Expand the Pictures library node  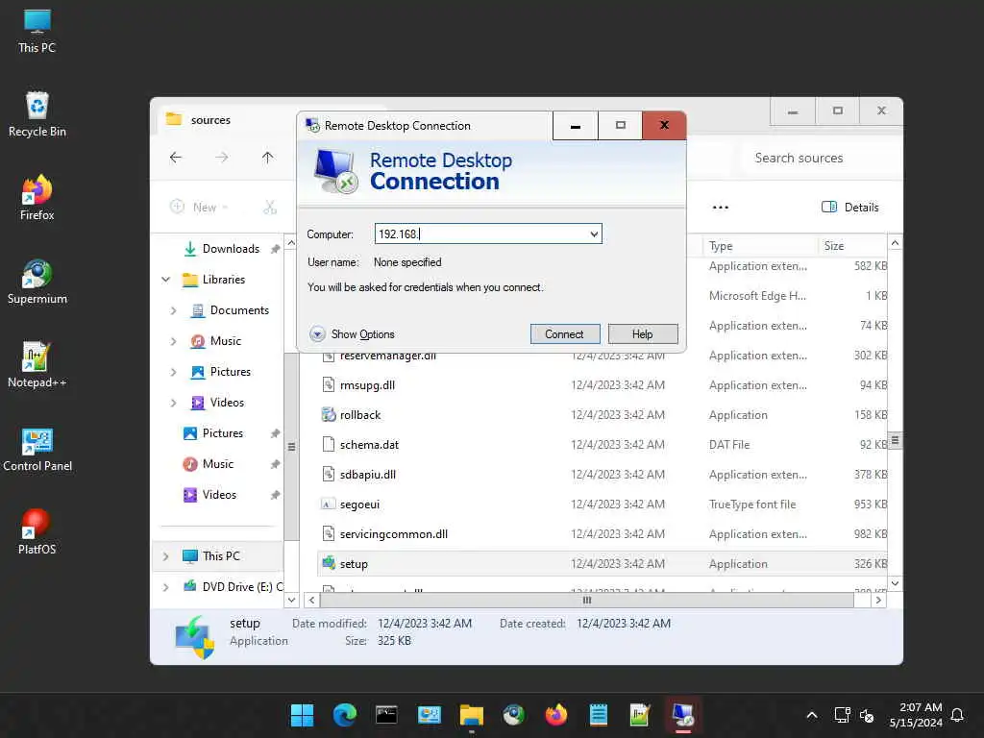(x=174, y=372)
